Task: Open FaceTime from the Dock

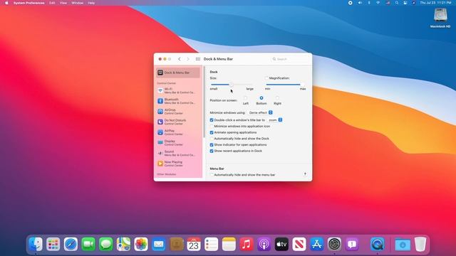Action: 88,244
